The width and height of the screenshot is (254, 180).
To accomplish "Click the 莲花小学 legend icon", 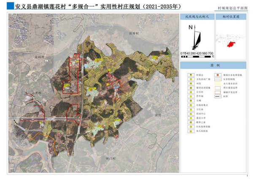I will coord(191,118).
